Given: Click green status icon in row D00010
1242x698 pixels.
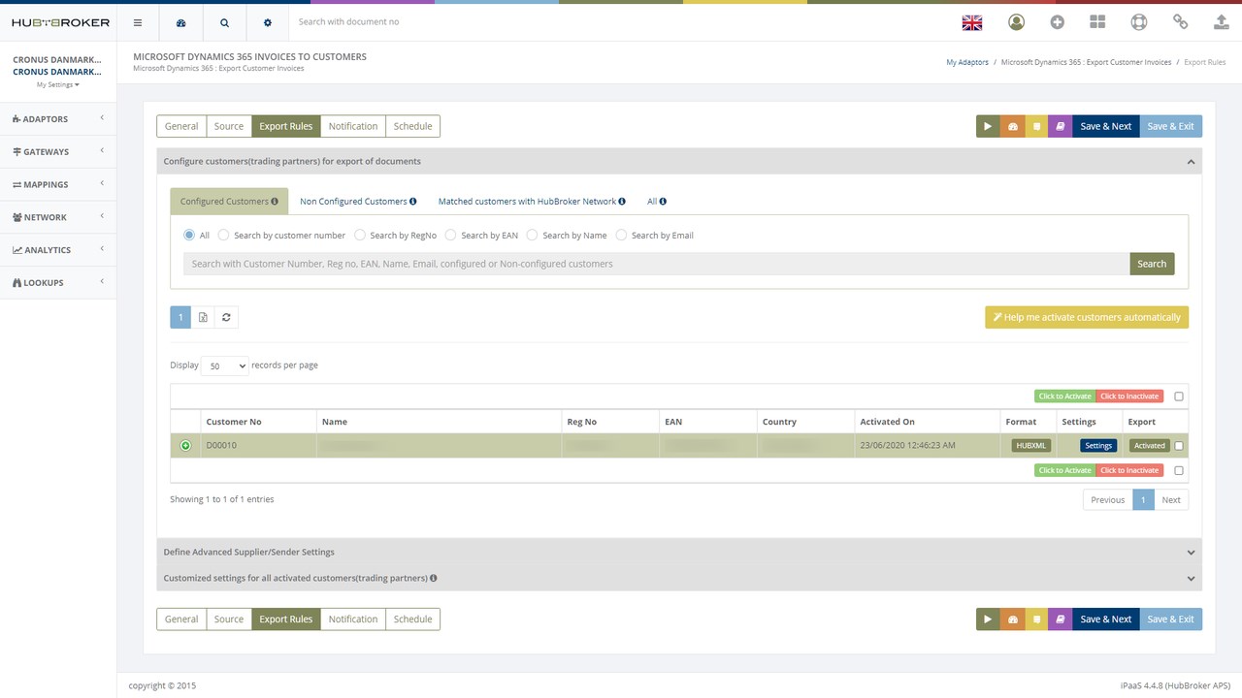Looking at the screenshot, I should point(185,446).
